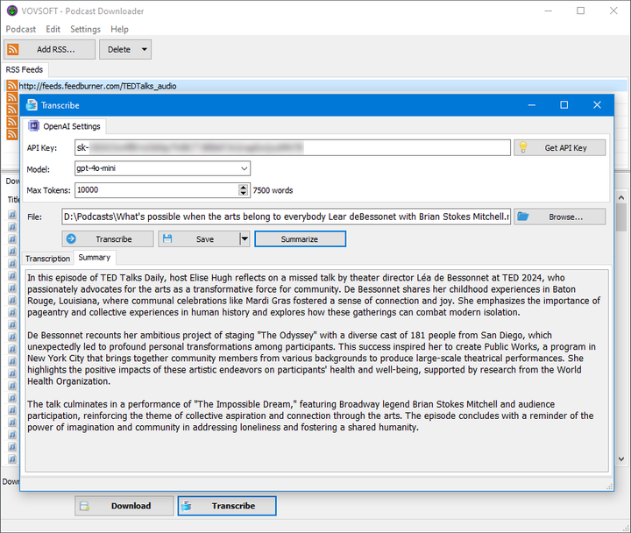Click the main window scrollbar up arrow
631x533 pixels.
621,197
